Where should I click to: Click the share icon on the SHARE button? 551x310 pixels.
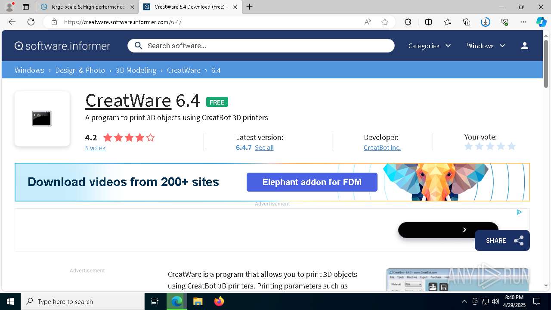[x=519, y=241]
